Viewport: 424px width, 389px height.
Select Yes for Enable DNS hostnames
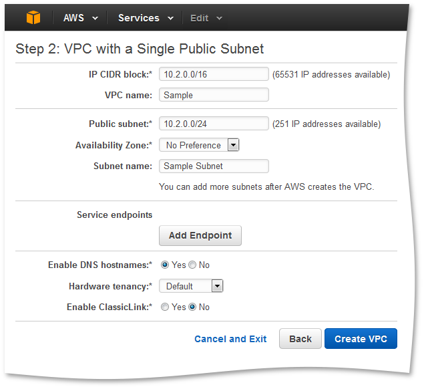click(x=165, y=265)
